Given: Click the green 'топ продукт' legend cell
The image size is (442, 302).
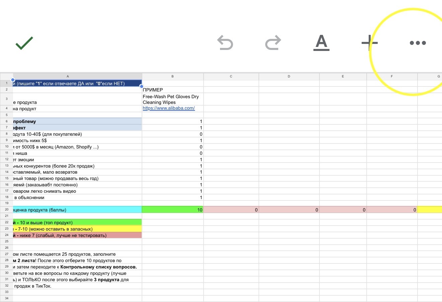Looking at the screenshot, I should coord(77,222).
